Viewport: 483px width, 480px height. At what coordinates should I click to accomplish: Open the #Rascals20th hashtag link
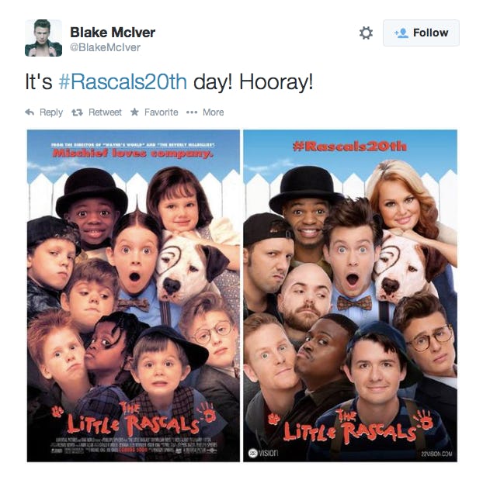point(123,82)
